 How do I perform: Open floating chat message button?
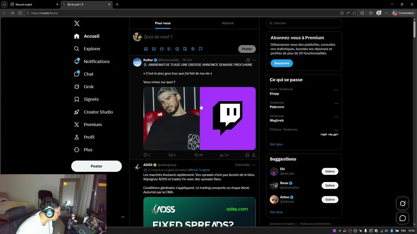[403, 218]
